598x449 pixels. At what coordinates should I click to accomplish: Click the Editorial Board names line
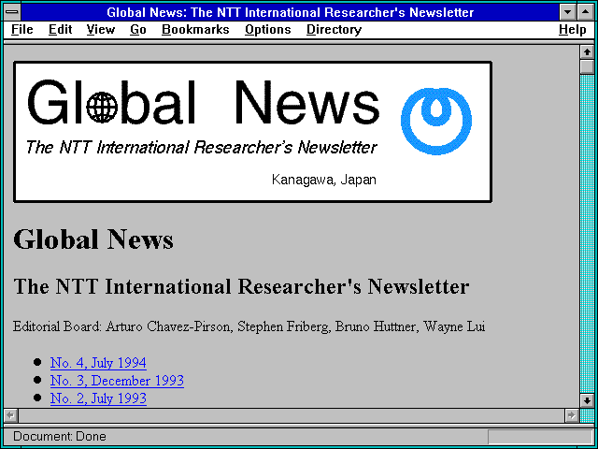click(249, 326)
